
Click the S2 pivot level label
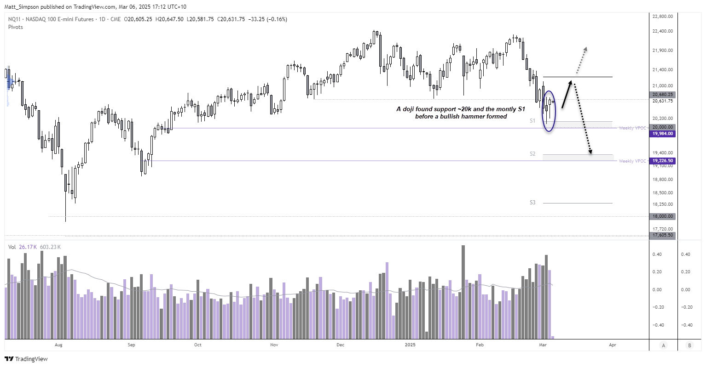(x=532, y=154)
